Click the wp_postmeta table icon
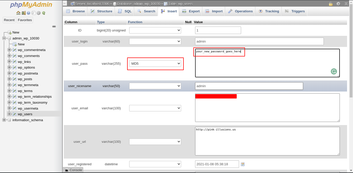The width and height of the screenshot is (353, 173). click(14, 73)
